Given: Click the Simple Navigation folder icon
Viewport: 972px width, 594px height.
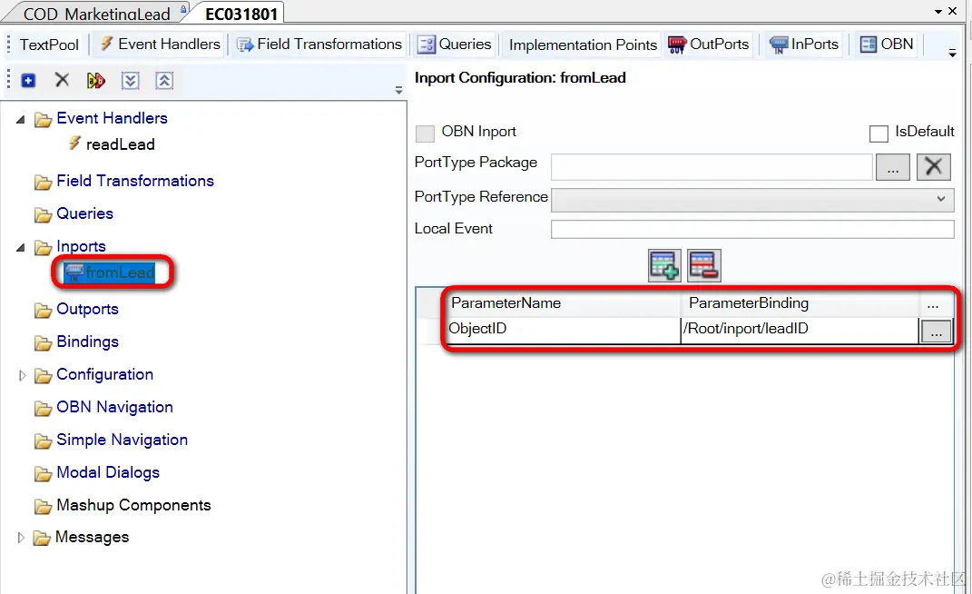Looking at the screenshot, I should point(43,441).
